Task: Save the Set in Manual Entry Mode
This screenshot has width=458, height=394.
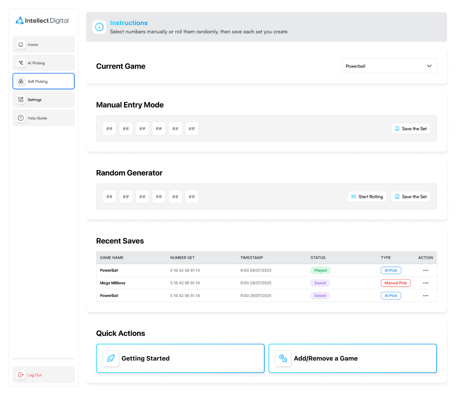Action: [411, 129]
